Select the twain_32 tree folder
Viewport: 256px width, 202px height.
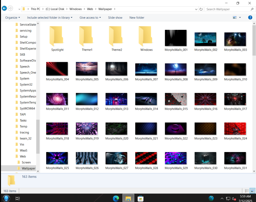(26, 139)
